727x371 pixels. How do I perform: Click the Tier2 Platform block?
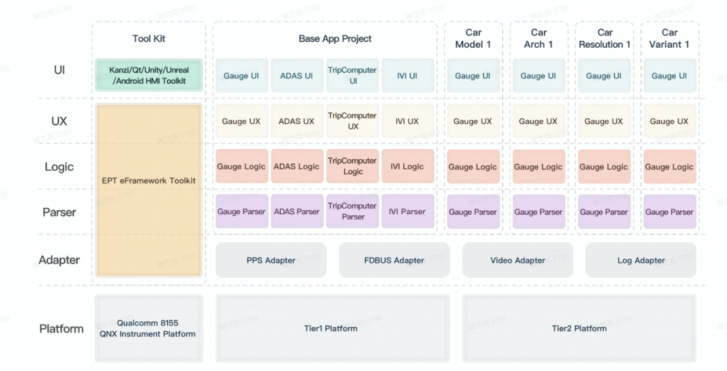pyautogui.click(x=579, y=328)
